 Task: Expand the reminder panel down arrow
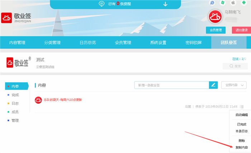point(165,4)
